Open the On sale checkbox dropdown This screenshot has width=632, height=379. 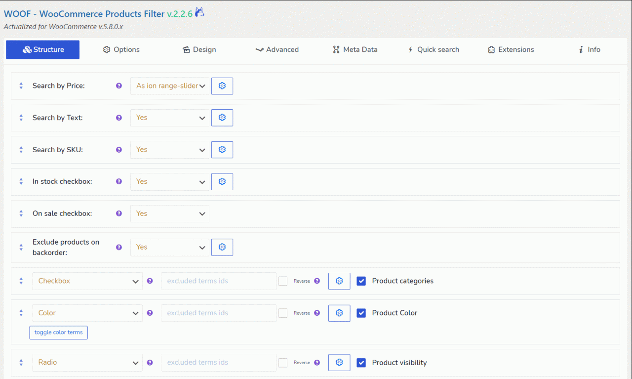(x=169, y=213)
